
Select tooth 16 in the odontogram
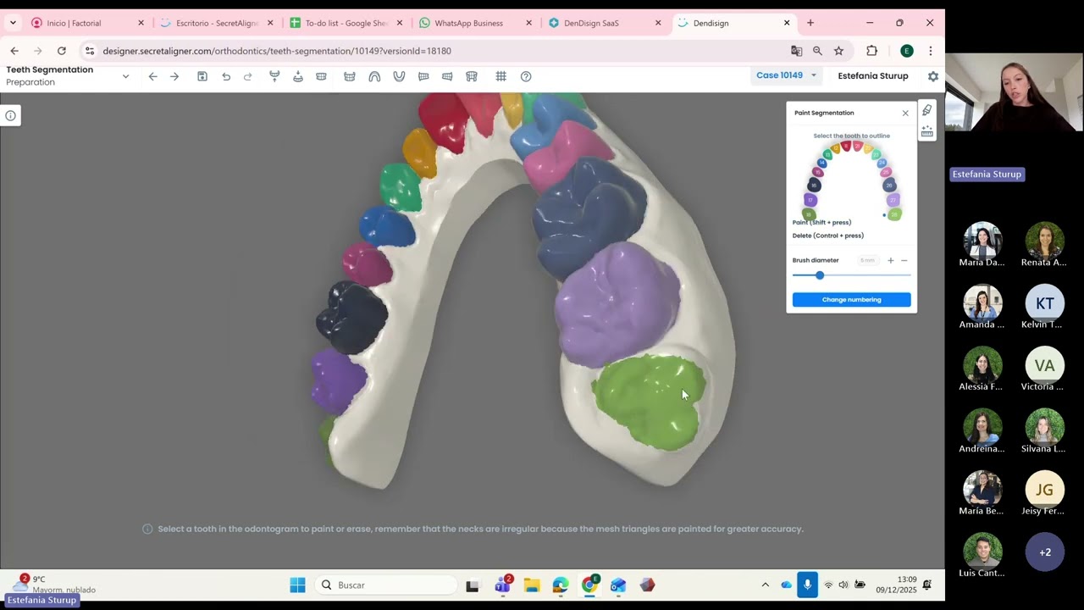814,185
